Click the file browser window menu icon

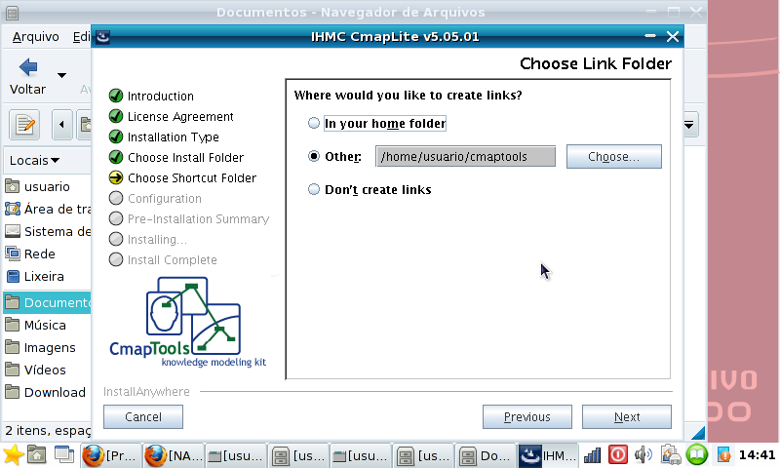[13, 13]
